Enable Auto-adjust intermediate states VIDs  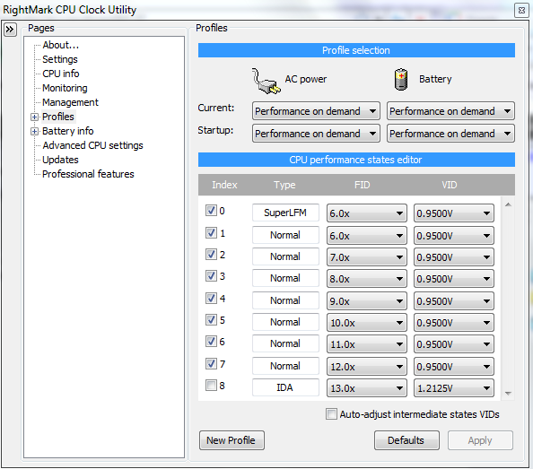pos(331,414)
